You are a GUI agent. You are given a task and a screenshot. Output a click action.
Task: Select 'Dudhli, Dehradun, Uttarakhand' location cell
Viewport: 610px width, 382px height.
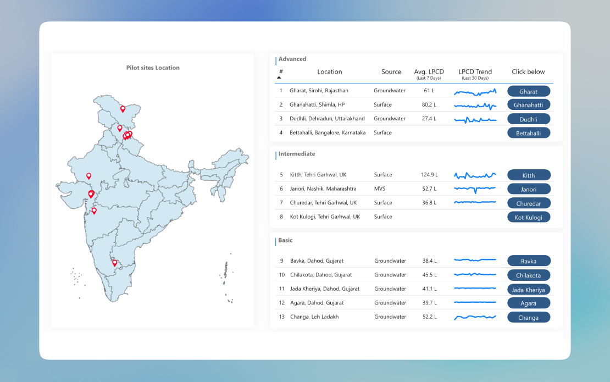coord(327,119)
